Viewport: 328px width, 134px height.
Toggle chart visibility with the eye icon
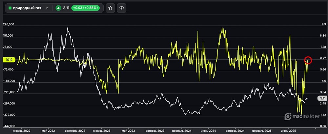[x=122, y=8]
